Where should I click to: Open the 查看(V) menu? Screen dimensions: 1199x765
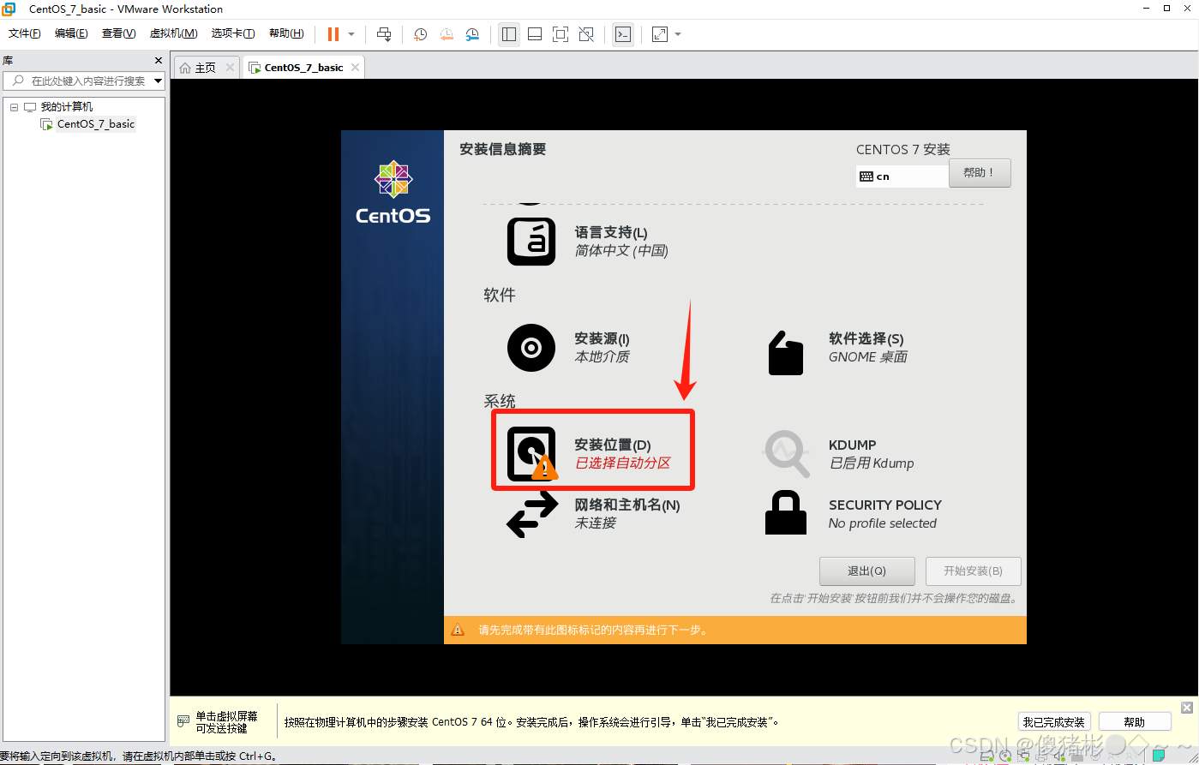pyautogui.click(x=118, y=33)
